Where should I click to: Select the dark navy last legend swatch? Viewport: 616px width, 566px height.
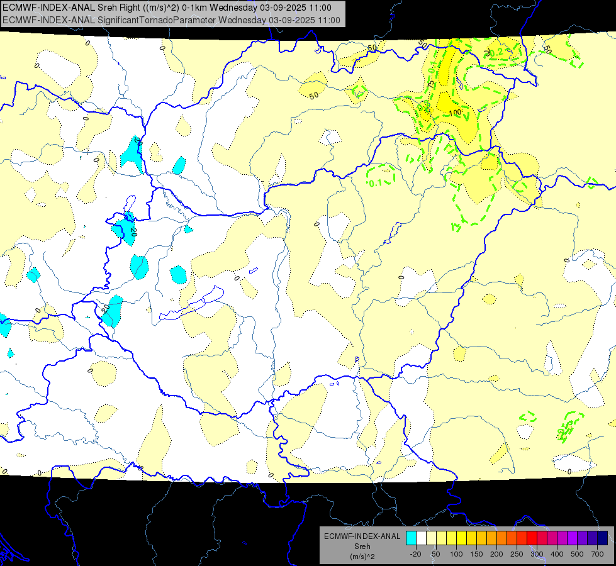(603, 538)
